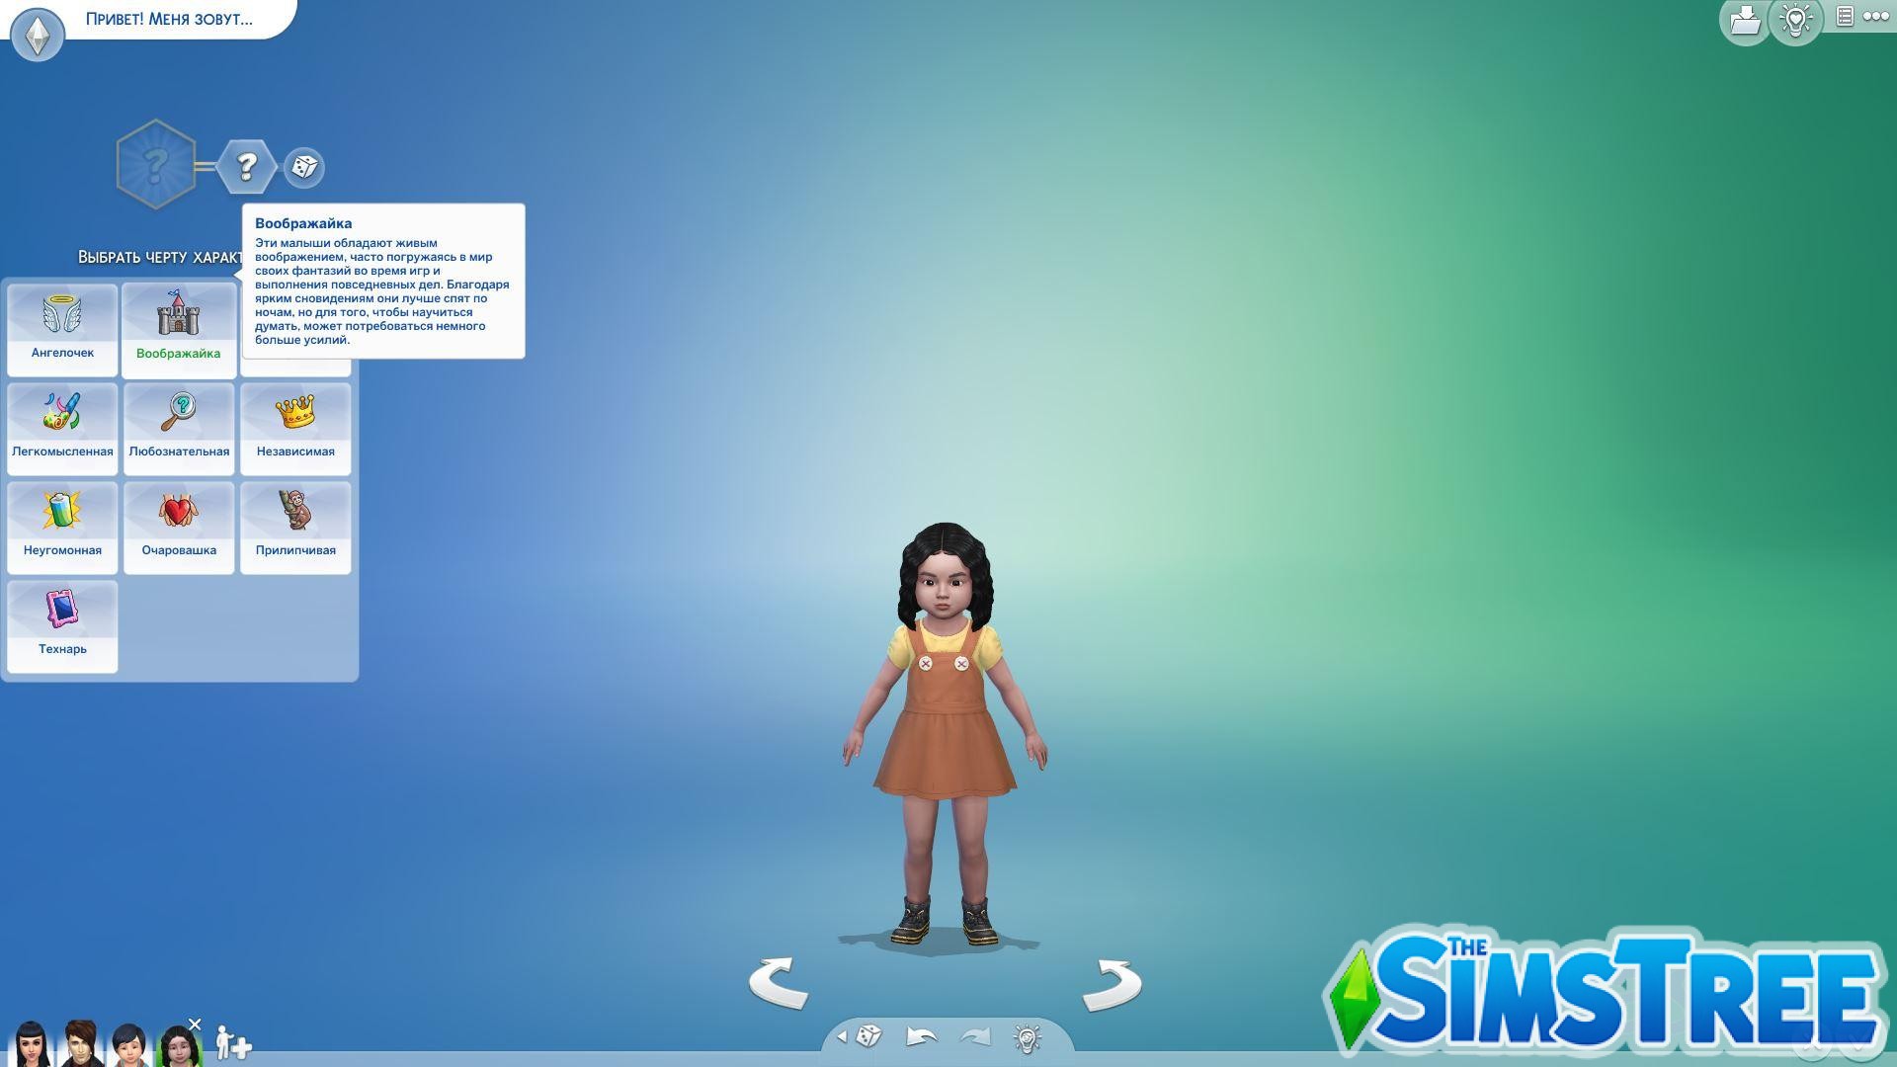Click redo arrow in bottom toolbar
Image resolution: width=1897 pixels, height=1067 pixels.
click(974, 1038)
